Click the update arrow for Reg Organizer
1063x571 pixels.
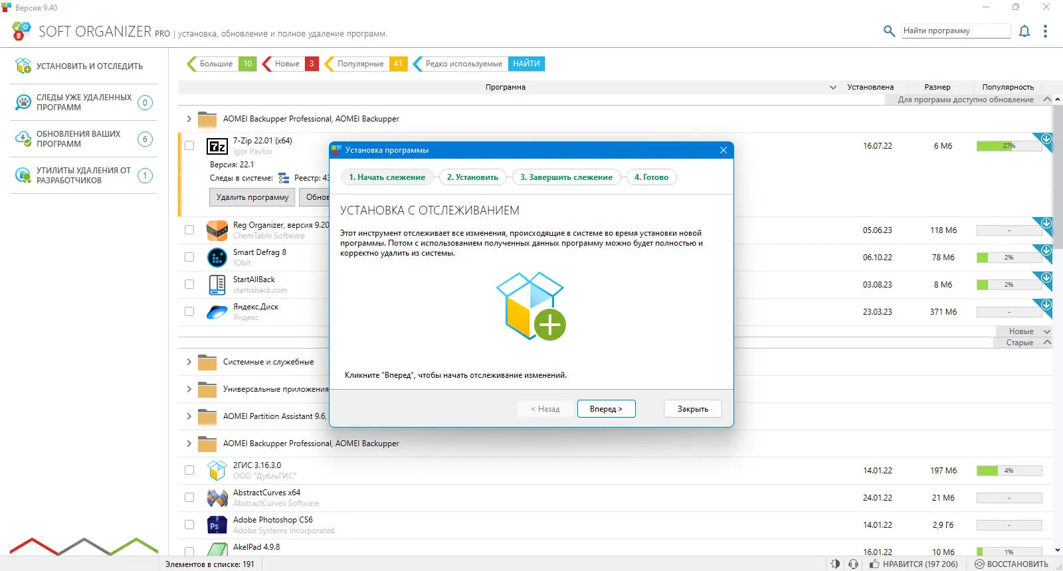click(1046, 224)
